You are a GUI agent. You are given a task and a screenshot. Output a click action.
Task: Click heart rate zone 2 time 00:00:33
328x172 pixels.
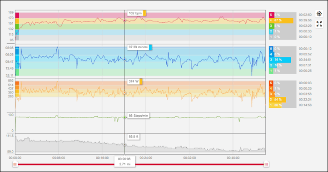[x=305, y=31]
